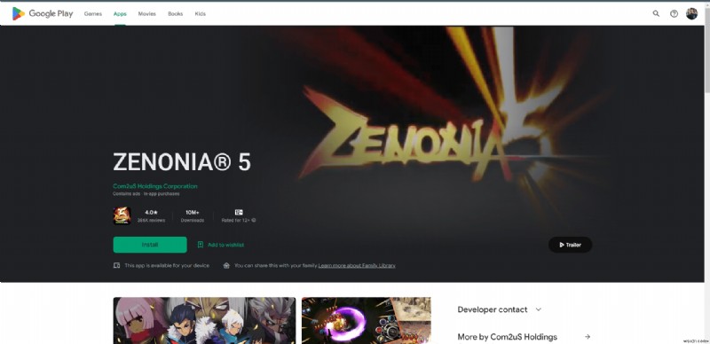Add ZENONIA 5 to wishlist

(x=220, y=245)
